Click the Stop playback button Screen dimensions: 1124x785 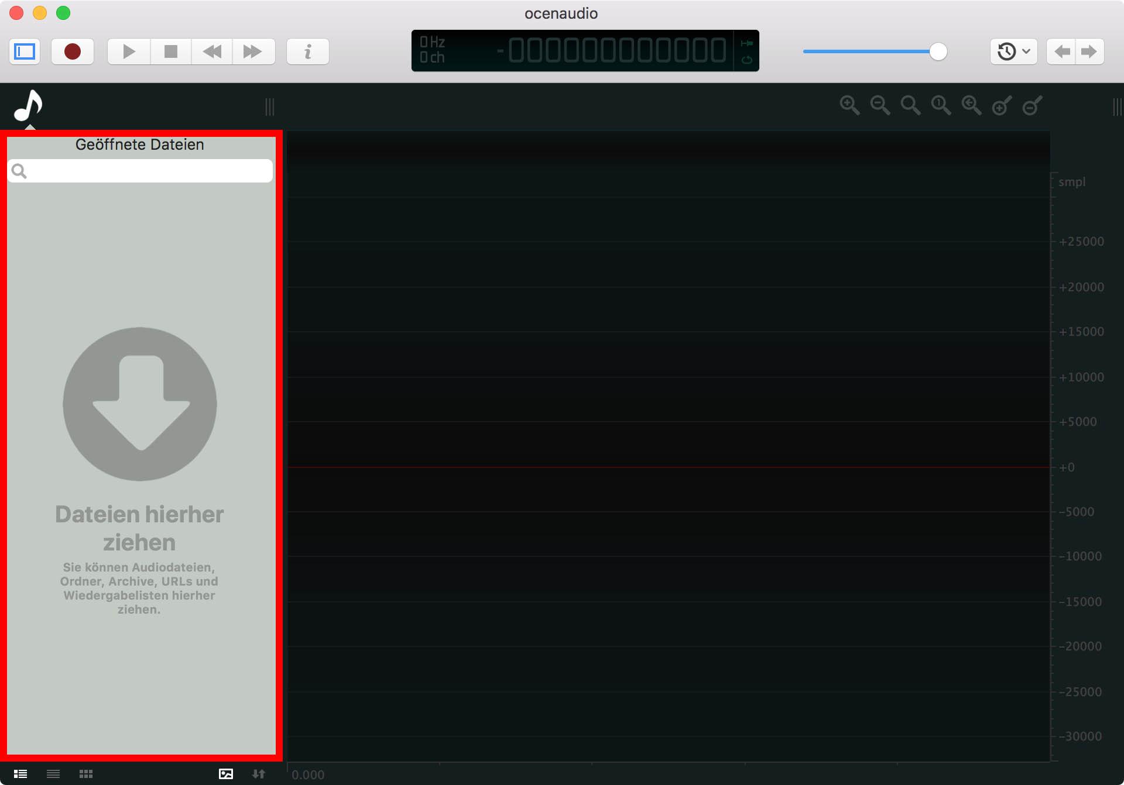tap(170, 51)
